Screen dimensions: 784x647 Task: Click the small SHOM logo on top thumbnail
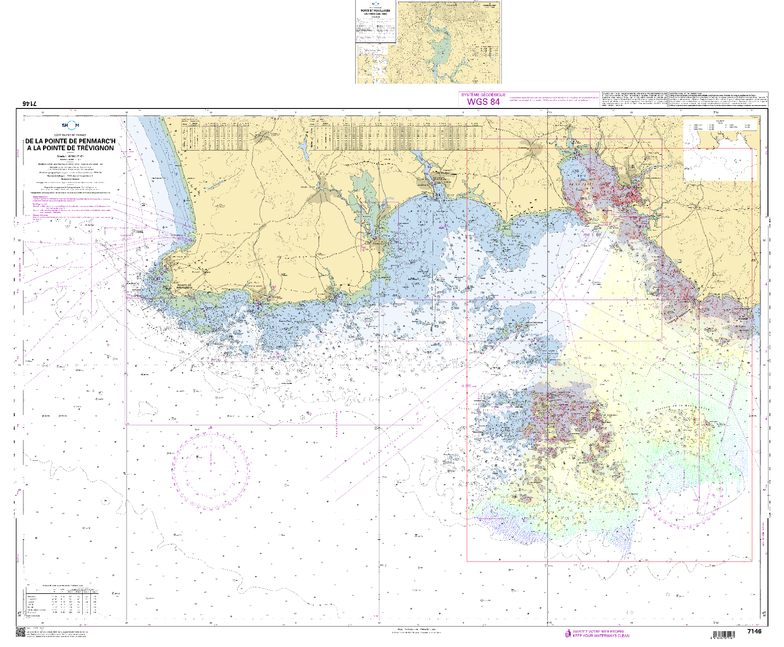click(376, 4)
